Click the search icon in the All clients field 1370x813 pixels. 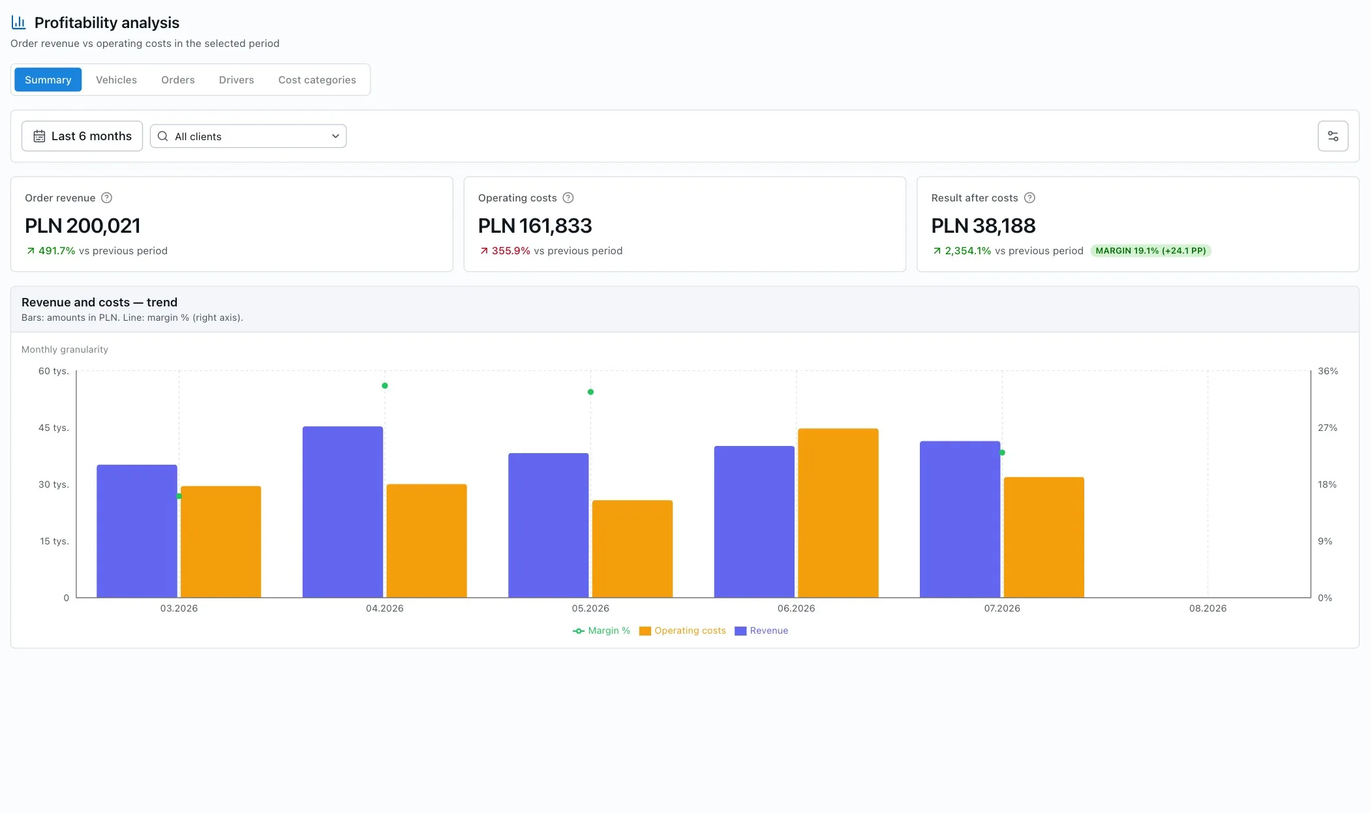(x=163, y=136)
